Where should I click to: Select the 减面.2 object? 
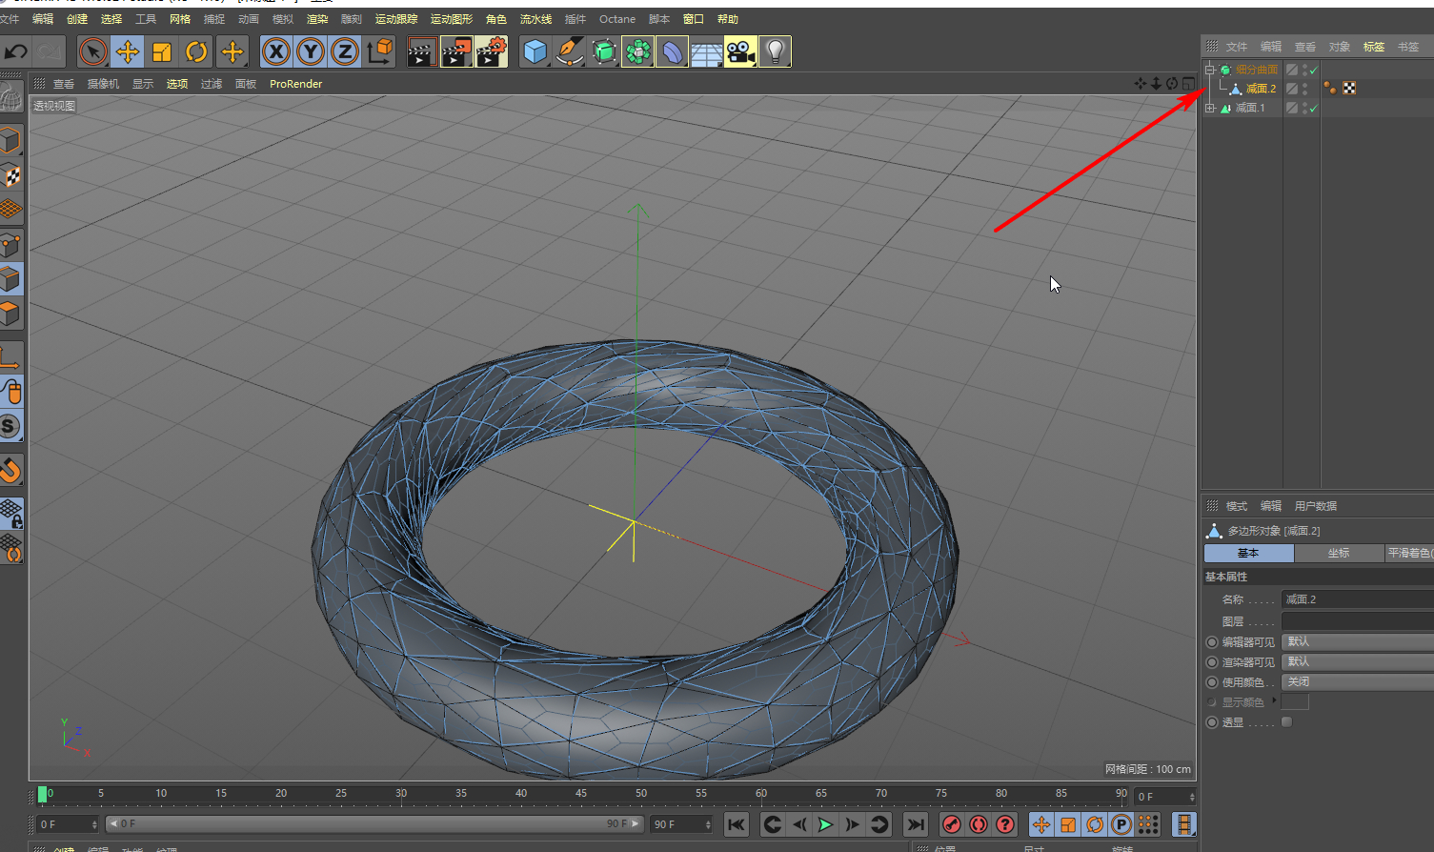point(1261,89)
